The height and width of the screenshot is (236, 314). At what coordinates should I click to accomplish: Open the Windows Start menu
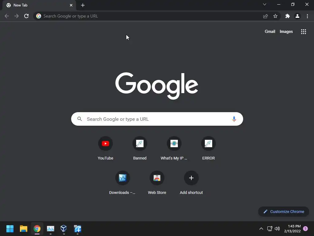[x=10, y=229]
